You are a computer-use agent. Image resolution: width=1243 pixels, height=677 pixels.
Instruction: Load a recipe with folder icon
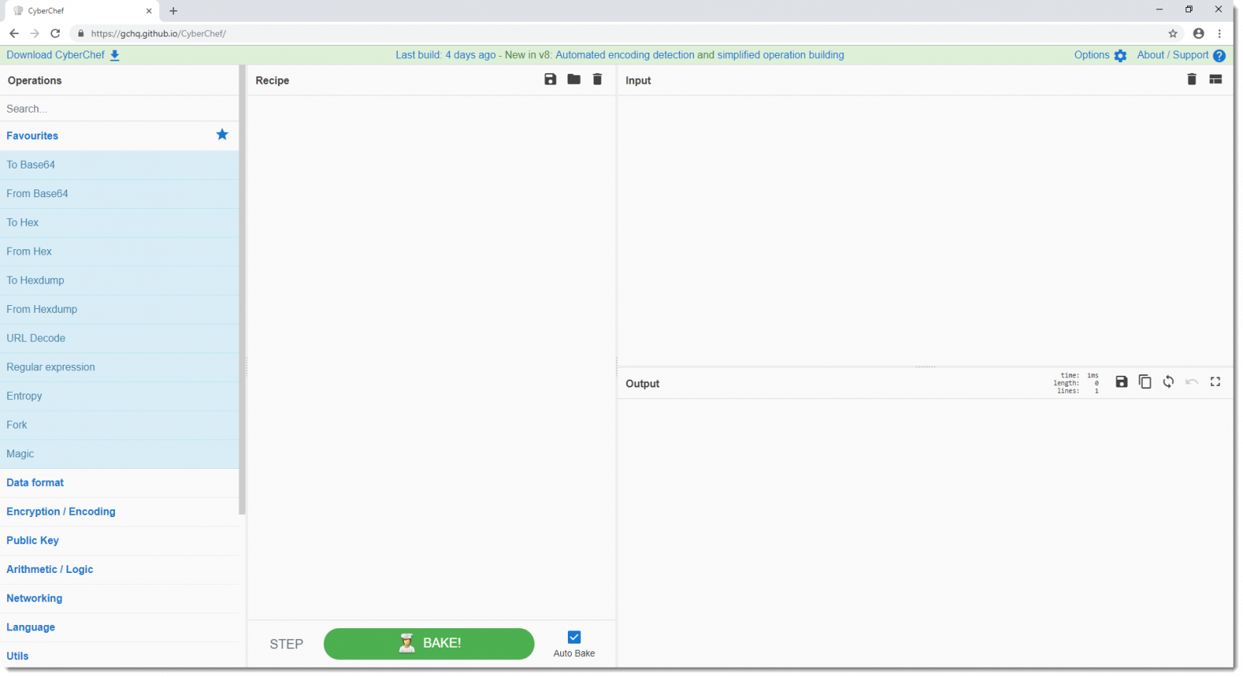(x=574, y=79)
